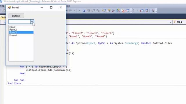Click the "Room4" string in the code
Image resolution: width=186 pixels, height=104 pixels.
(x=100, y=36)
